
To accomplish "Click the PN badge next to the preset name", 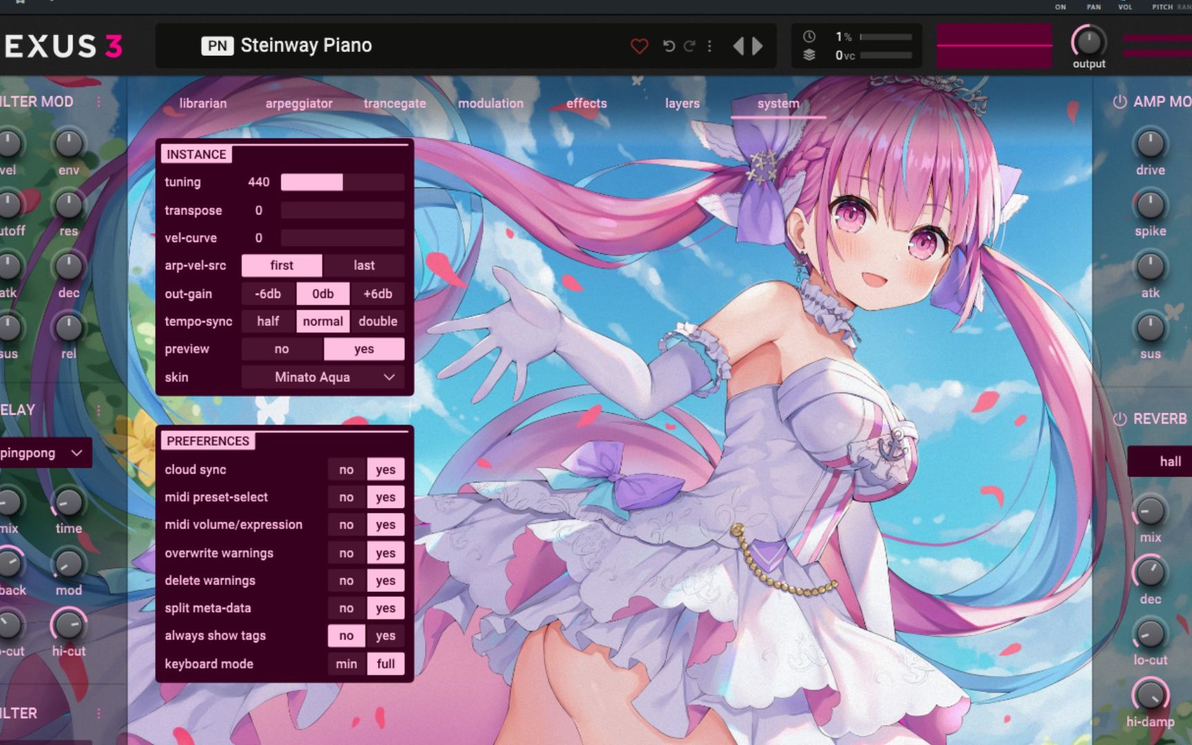I will (216, 45).
